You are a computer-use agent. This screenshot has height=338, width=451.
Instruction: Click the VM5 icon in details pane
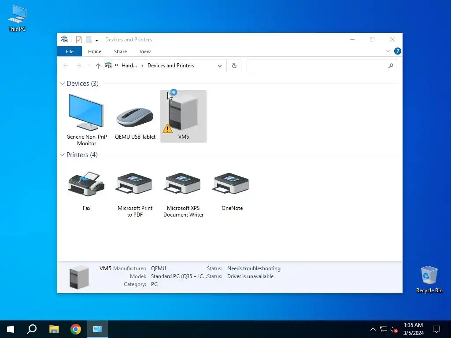click(x=79, y=277)
